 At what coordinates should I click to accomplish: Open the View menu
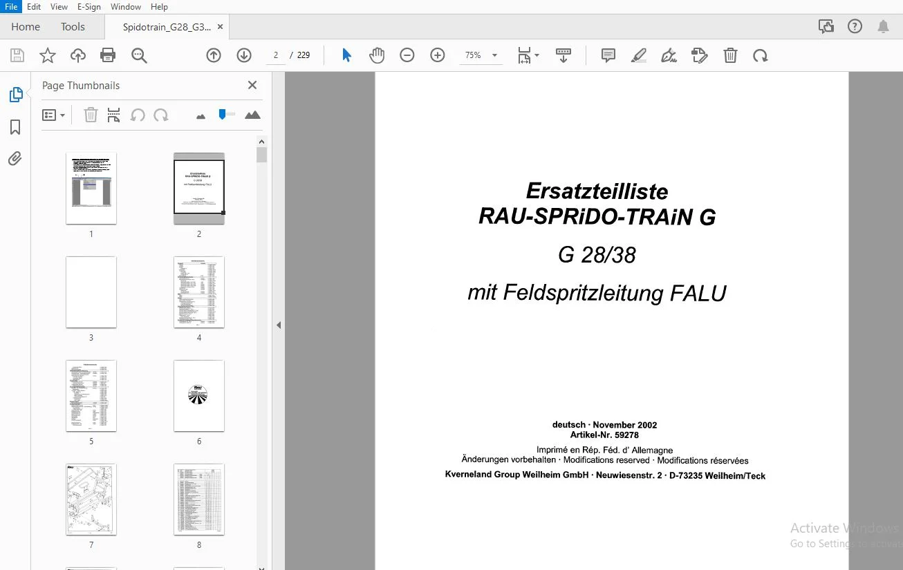[x=59, y=6]
